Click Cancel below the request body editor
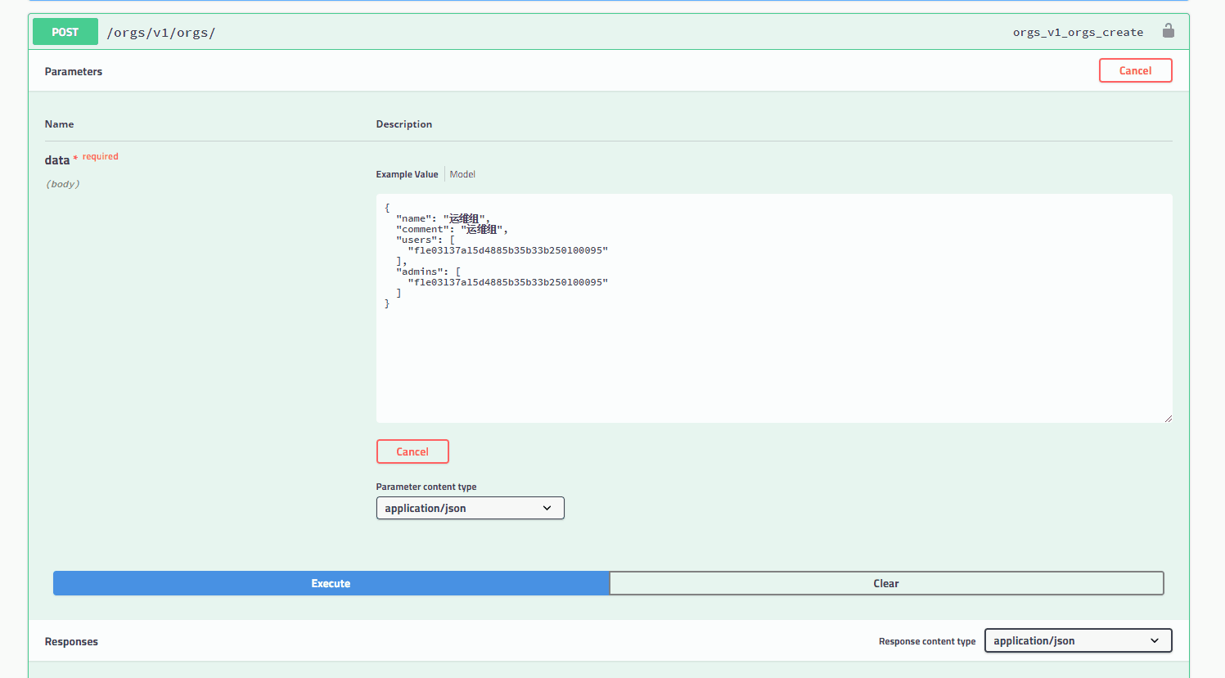 click(412, 451)
